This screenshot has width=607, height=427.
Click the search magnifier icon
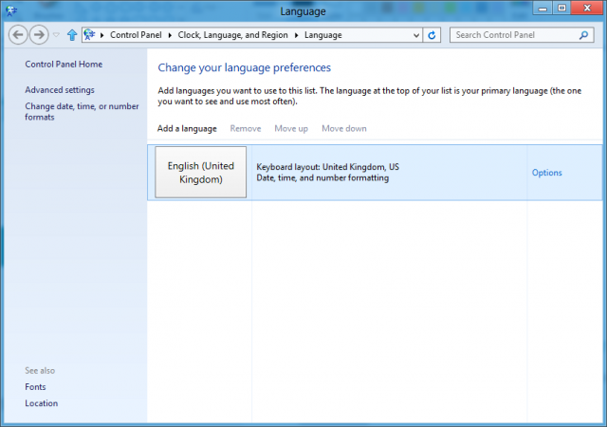tap(583, 35)
